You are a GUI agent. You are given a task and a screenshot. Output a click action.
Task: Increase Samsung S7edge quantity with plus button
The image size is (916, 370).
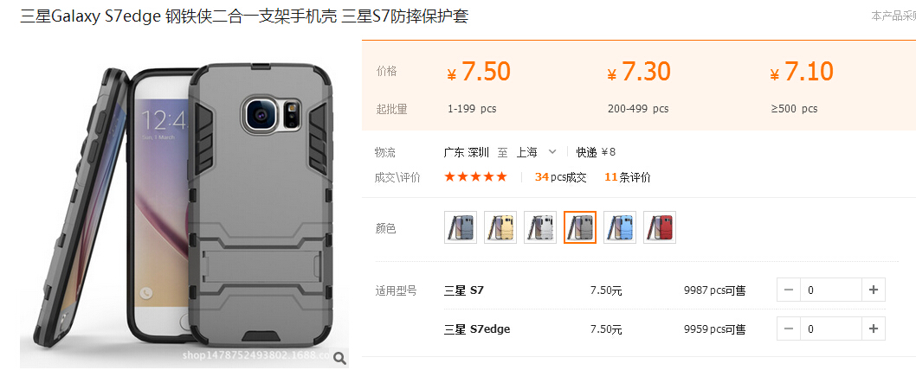click(x=874, y=329)
